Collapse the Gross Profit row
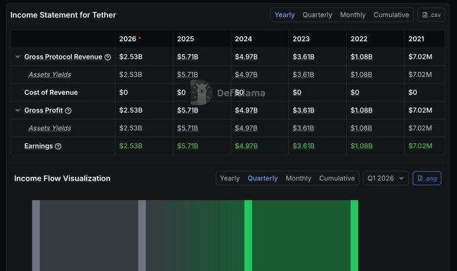Screen dimensions: 457x271 click(x=17, y=110)
